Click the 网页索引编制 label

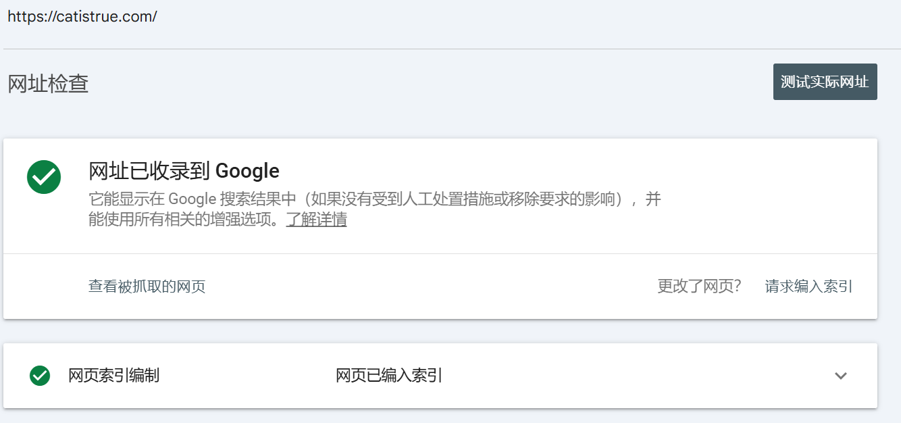coord(113,376)
